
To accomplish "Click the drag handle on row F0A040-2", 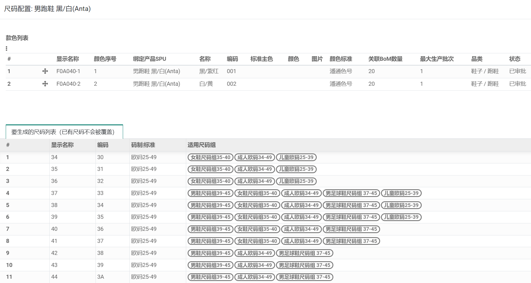I will (x=45, y=83).
